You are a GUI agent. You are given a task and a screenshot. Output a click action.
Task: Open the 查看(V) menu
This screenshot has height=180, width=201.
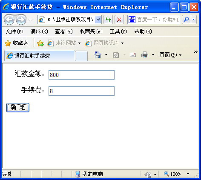(x=64, y=31)
